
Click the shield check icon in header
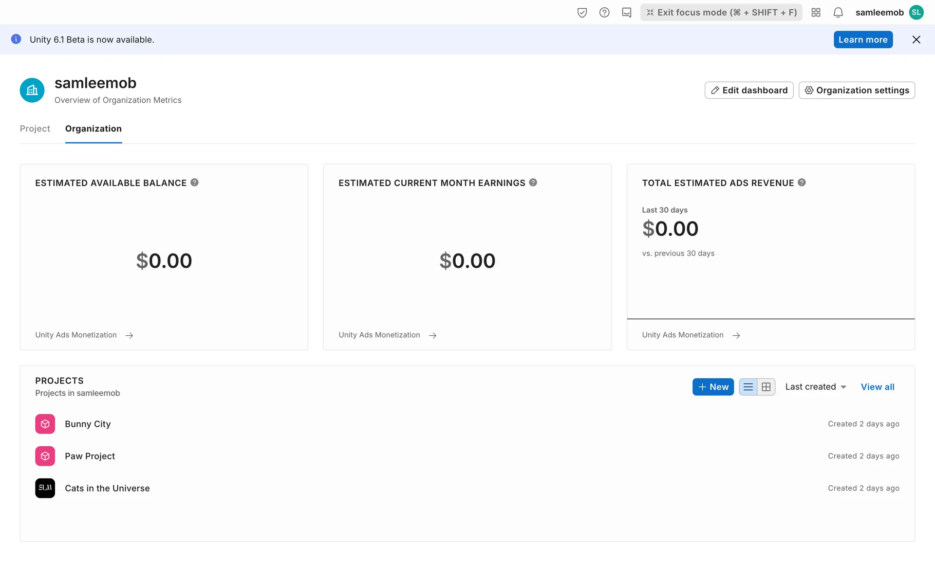582,13
